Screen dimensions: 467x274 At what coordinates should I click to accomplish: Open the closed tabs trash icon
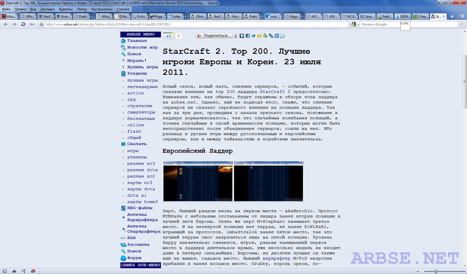(462, 16)
